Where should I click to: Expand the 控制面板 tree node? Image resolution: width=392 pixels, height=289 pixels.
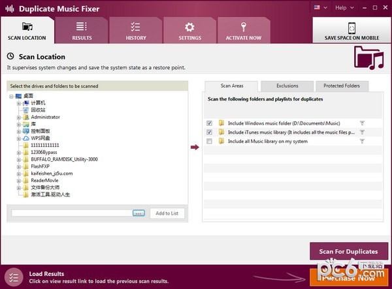pyautogui.click(x=19, y=131)
